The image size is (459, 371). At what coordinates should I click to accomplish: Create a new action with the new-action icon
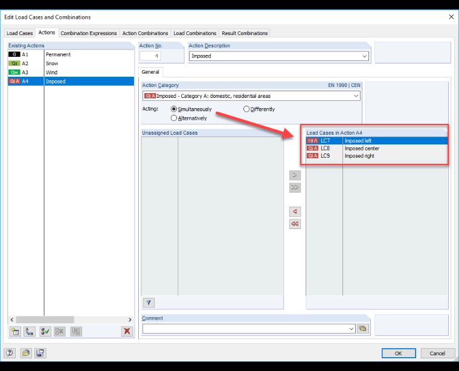click(x=15, y=332)
